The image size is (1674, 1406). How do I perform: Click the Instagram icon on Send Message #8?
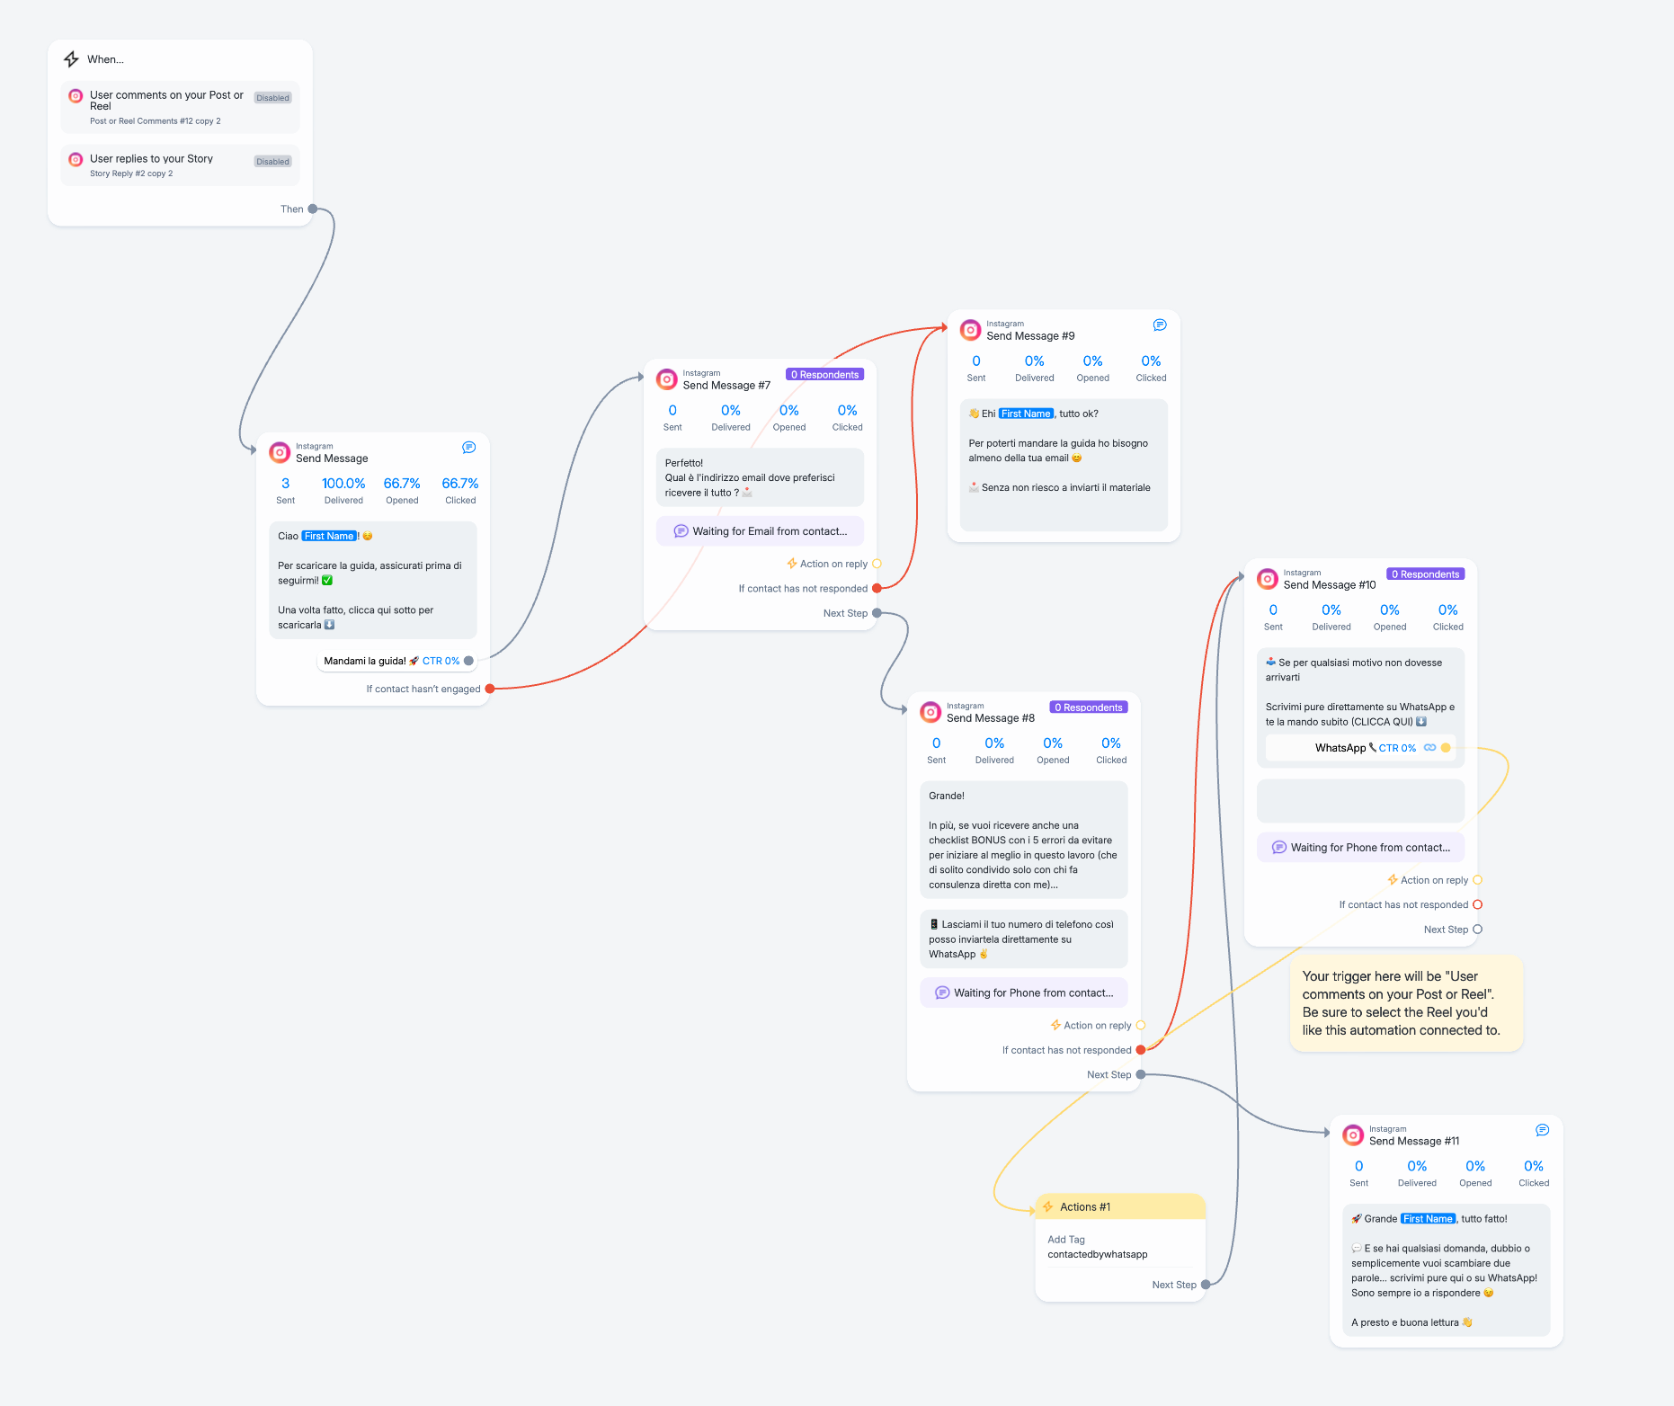[930, 712]
